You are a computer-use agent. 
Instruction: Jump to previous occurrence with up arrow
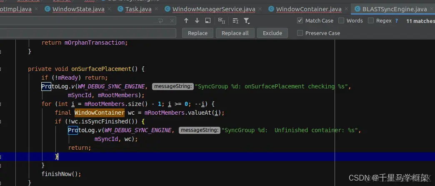pos(186,20)
